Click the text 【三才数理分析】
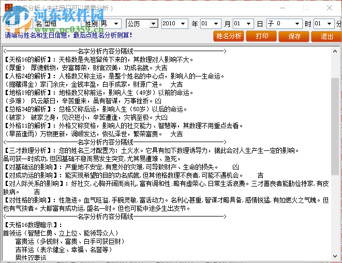The image size is (342, 263). tap(27, 150)
